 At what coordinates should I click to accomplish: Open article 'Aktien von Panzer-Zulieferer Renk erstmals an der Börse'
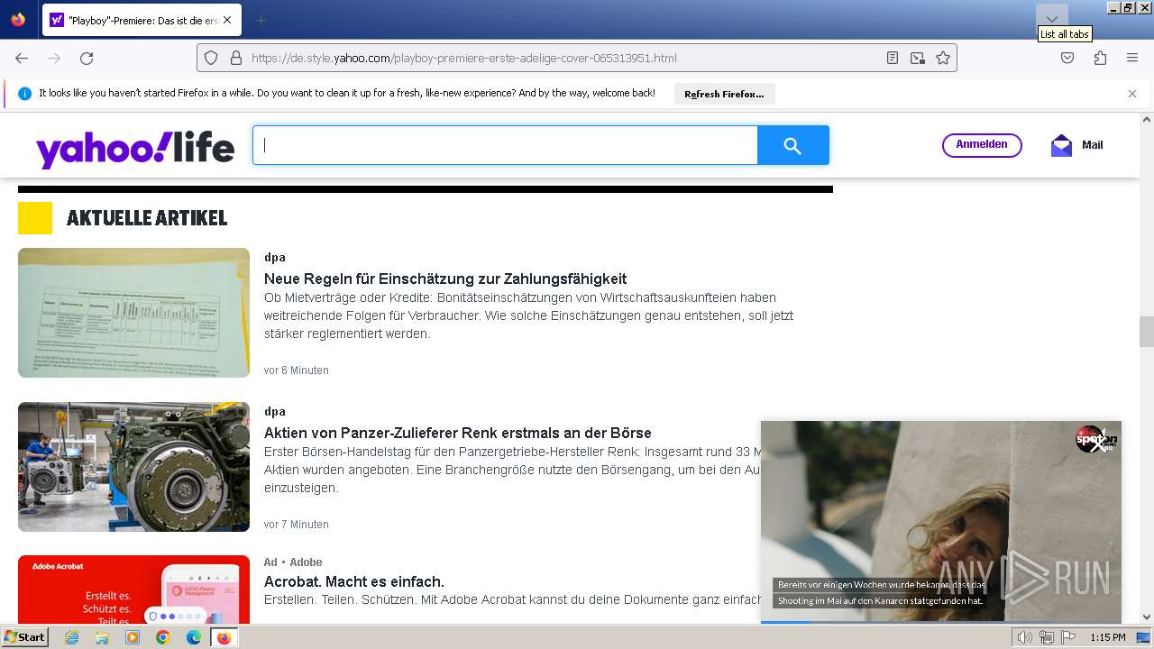click(457, 434)
